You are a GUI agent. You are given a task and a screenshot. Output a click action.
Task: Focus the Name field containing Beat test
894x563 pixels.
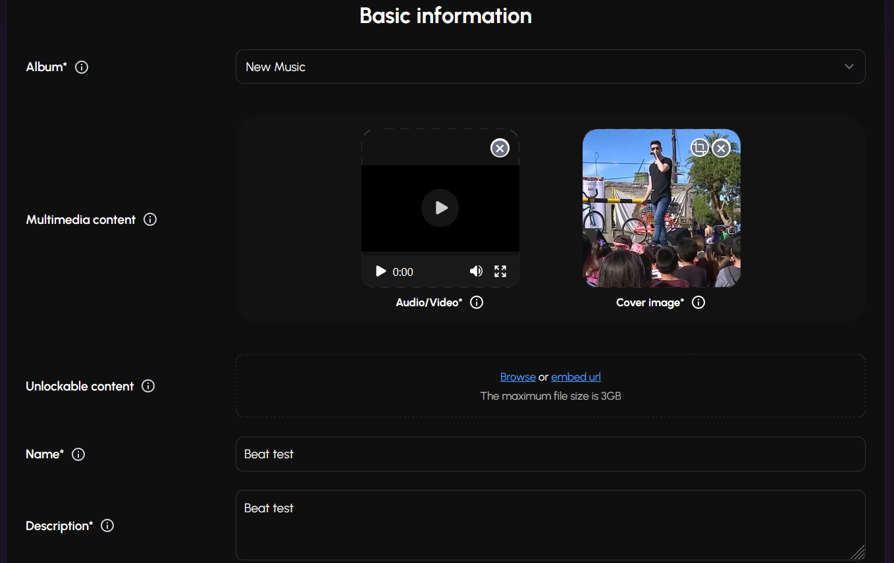550,454
